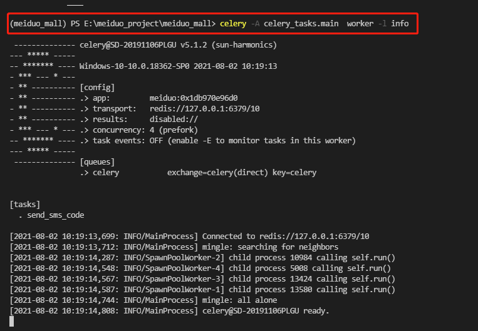The height and width of the screenshot is (331, 478).
Task: Click the SpawnPoolWorker-4 'child process 5008' line
Action: point(200,268)
